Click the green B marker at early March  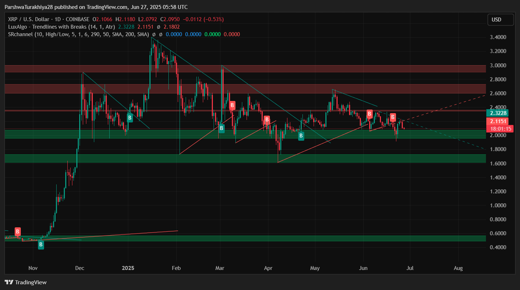click(221, 128)
